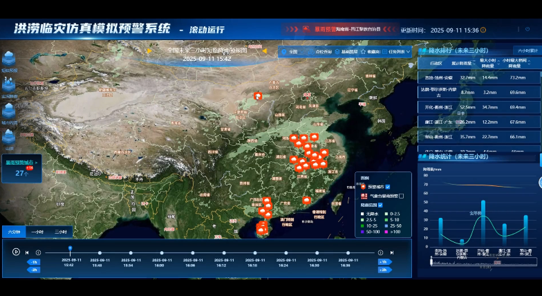Switch to the 一小时 tab
The width and height of the screenshot is (542, 296).
(x=37, y=232)
